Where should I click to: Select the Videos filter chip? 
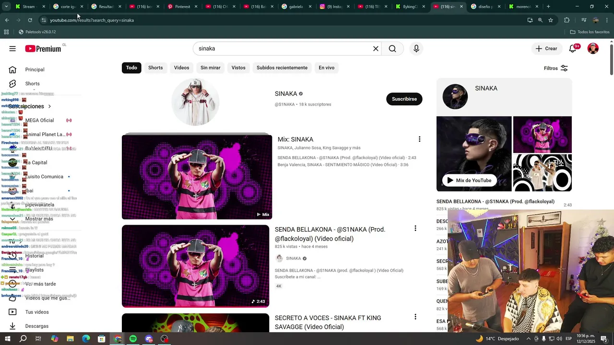pyautogui.click(x=181, y=68)
